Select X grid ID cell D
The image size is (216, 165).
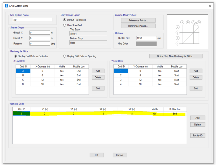tap(23, 84)
